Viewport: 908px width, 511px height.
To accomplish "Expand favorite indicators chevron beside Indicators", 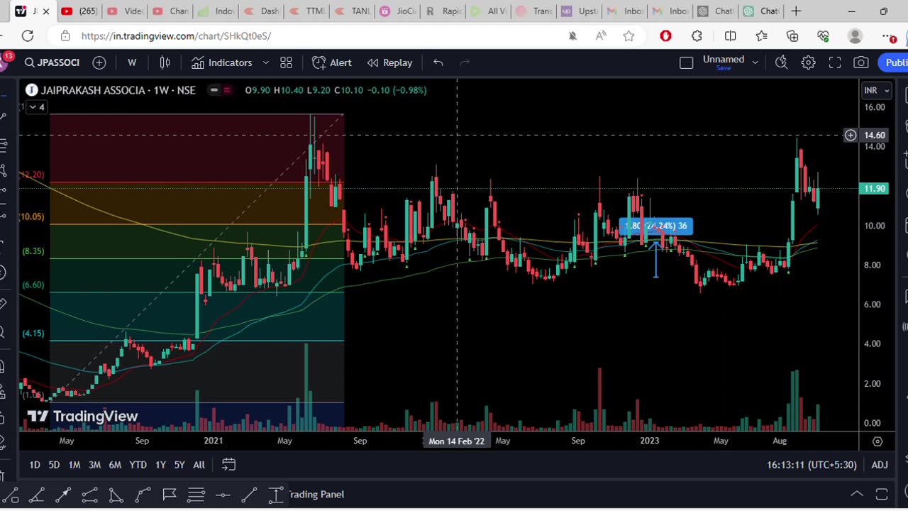I will (266, 62).
